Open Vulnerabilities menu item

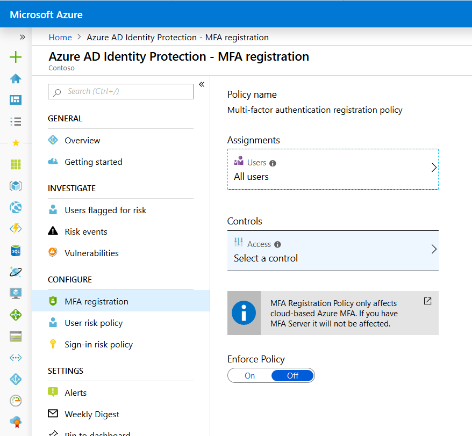click(x=120, y=253)
